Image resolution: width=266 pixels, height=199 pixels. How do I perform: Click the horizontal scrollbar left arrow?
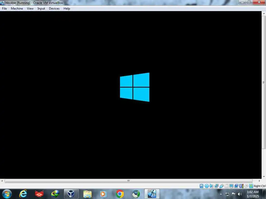coord(2,181)
